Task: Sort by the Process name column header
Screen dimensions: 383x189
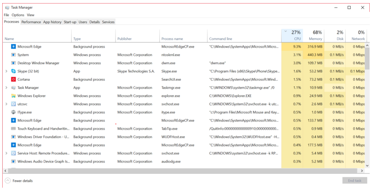Action: point(183,36)
